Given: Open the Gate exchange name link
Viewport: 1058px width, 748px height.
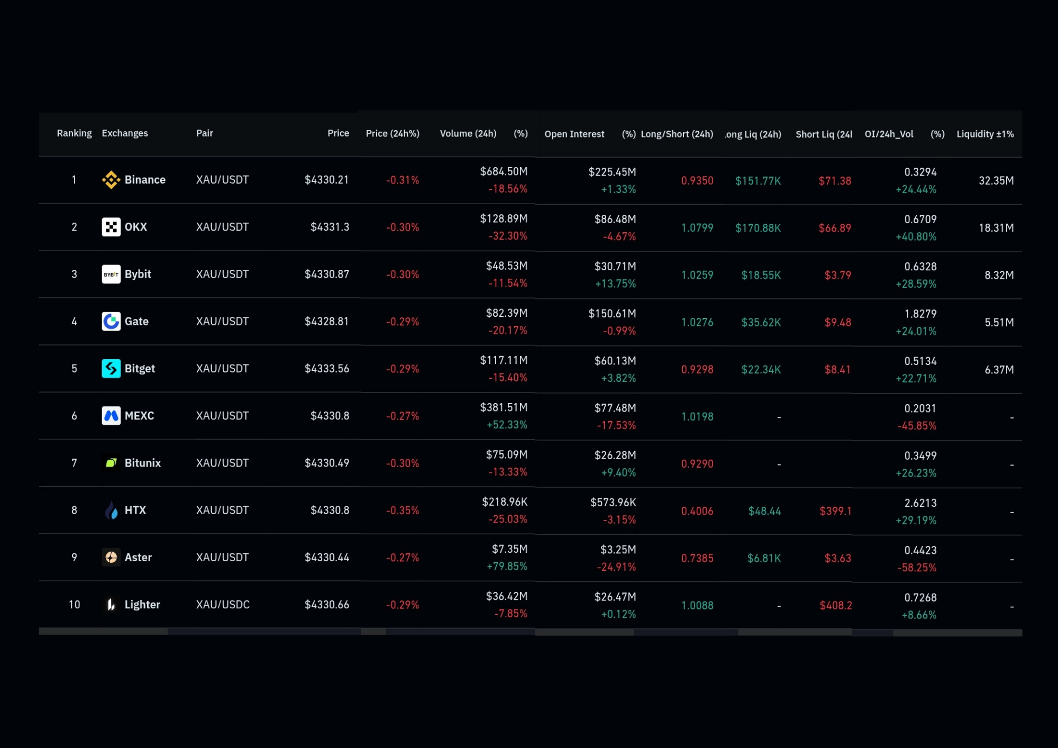Looking at the screenshot, I should 136,321.
